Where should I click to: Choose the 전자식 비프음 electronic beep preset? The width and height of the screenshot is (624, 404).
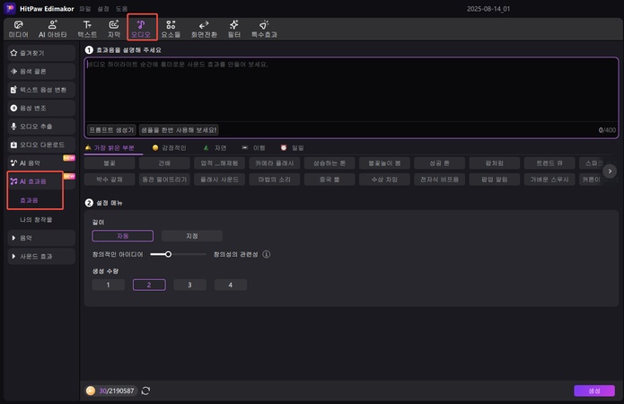[439, 180]
